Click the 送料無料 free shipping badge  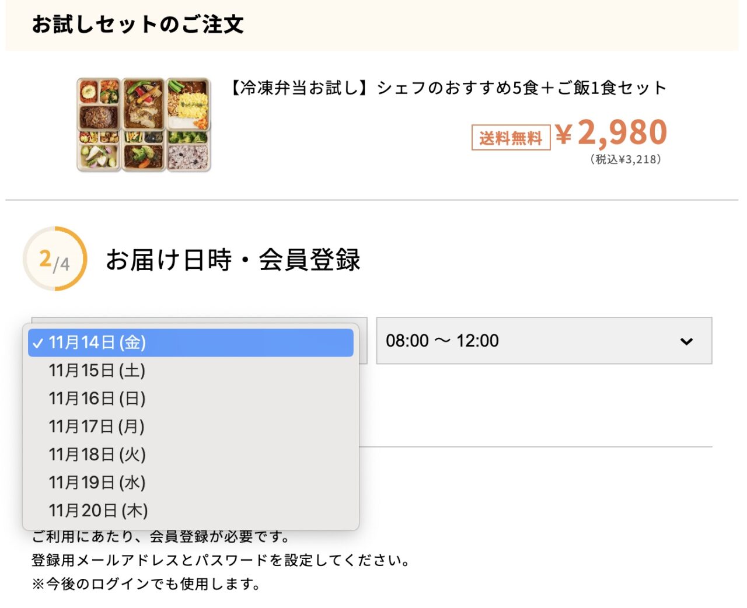(x=511, y=138)
